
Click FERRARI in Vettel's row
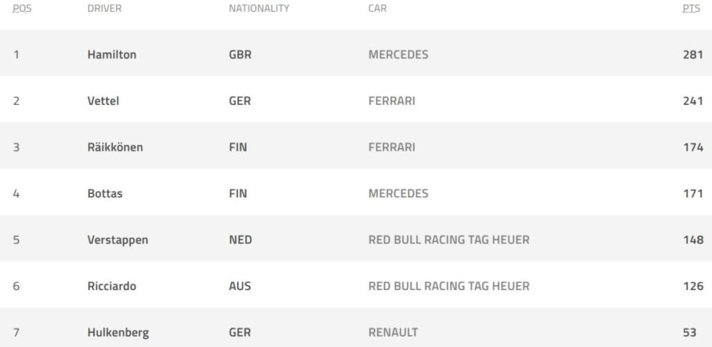(391, 101)
